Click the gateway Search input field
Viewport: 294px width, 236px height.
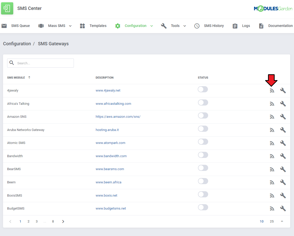click(x=41, y=63)
